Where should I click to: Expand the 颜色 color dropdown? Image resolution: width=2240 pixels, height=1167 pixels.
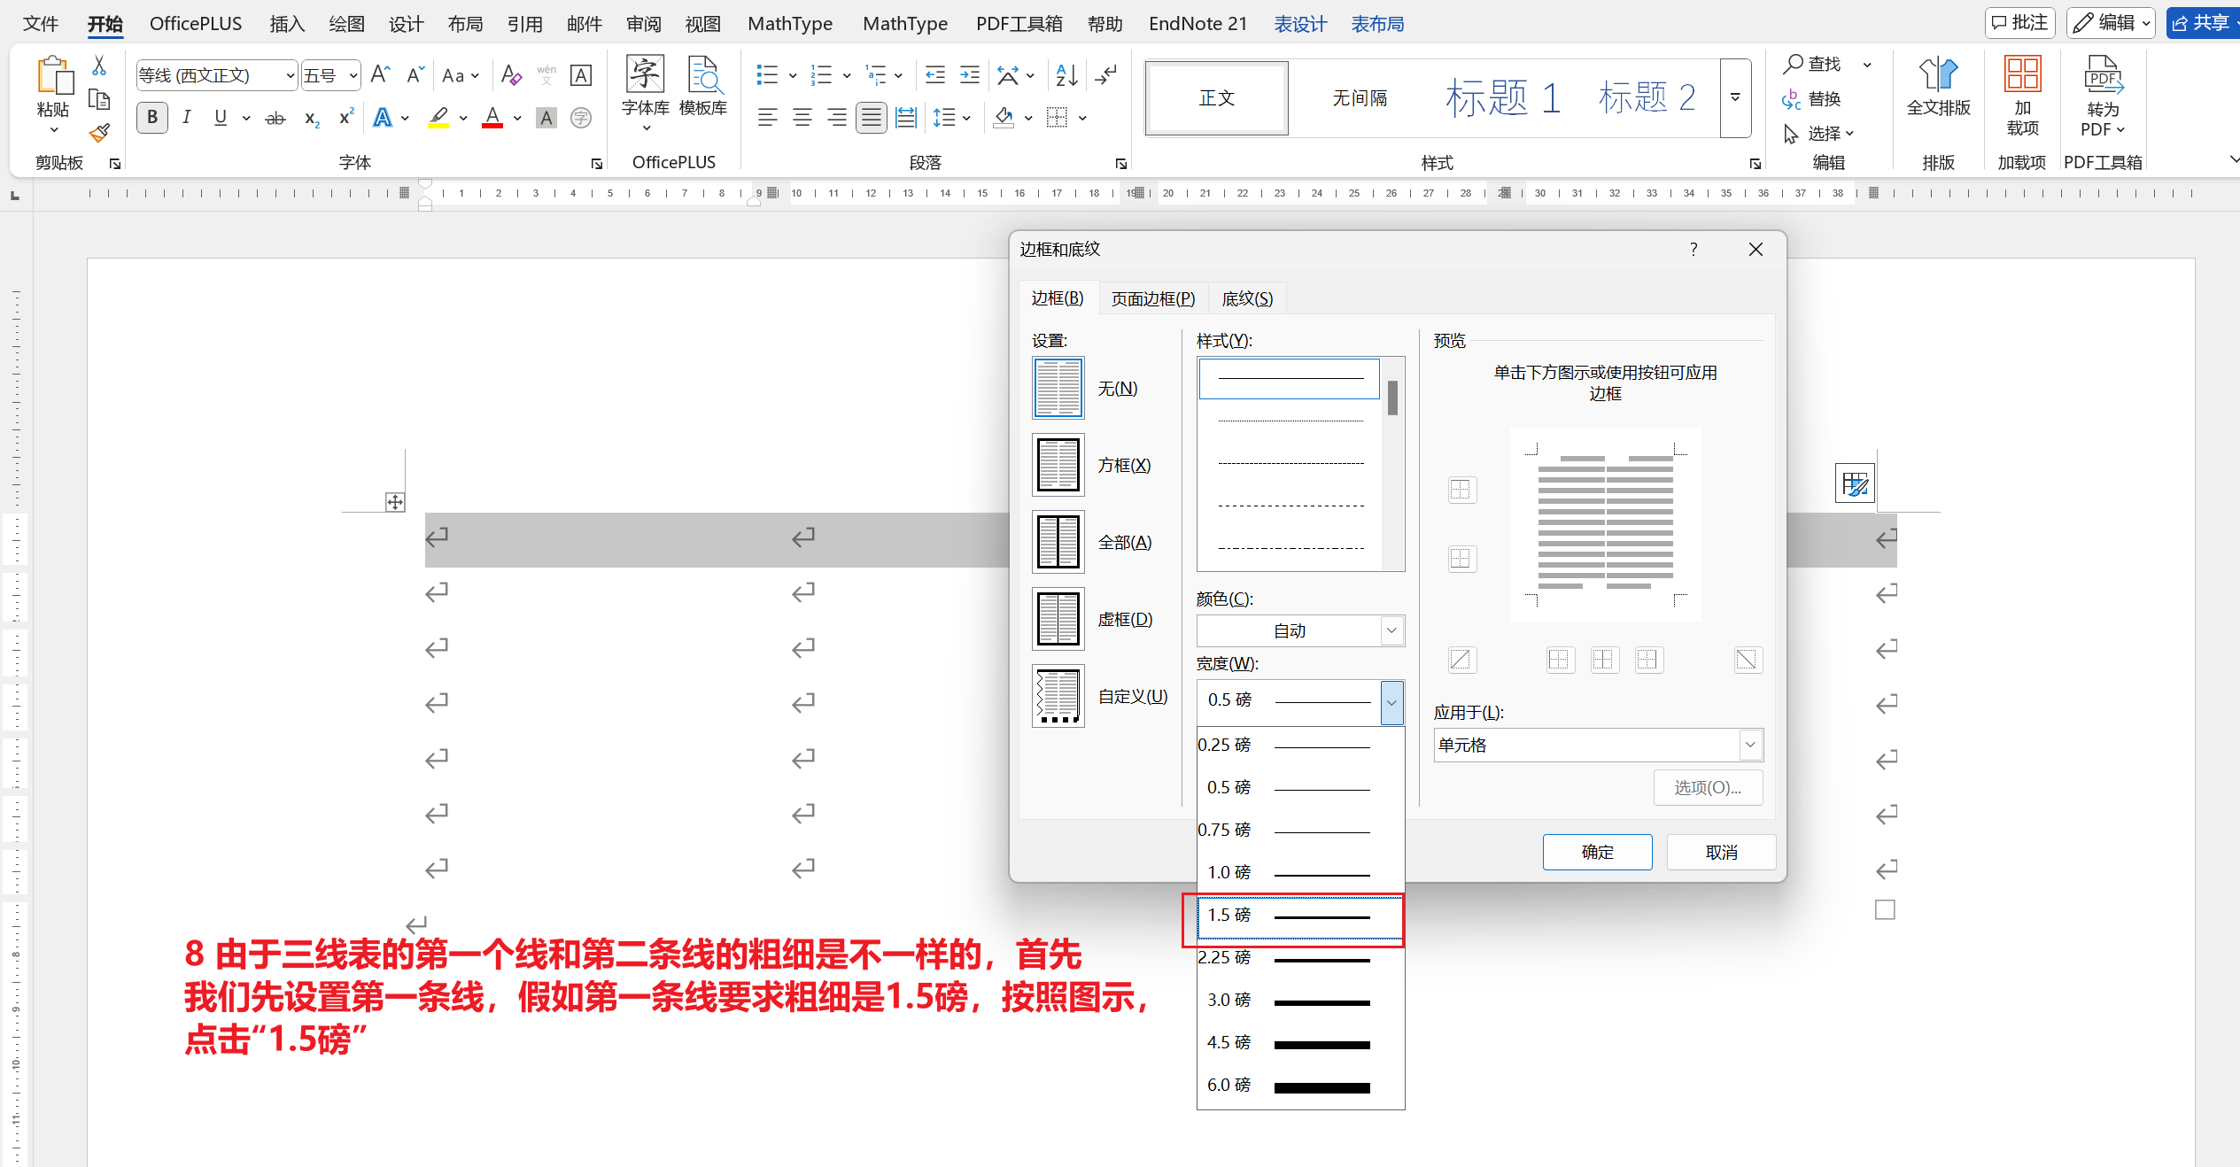(1391, 630)
